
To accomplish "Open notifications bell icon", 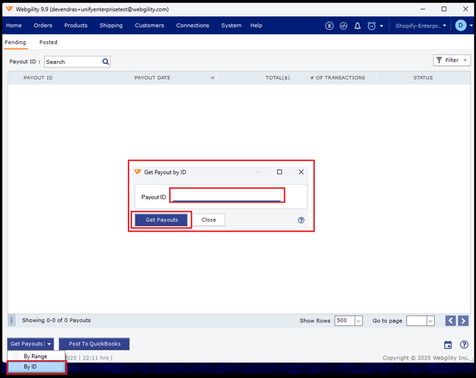I will point(357,26).
